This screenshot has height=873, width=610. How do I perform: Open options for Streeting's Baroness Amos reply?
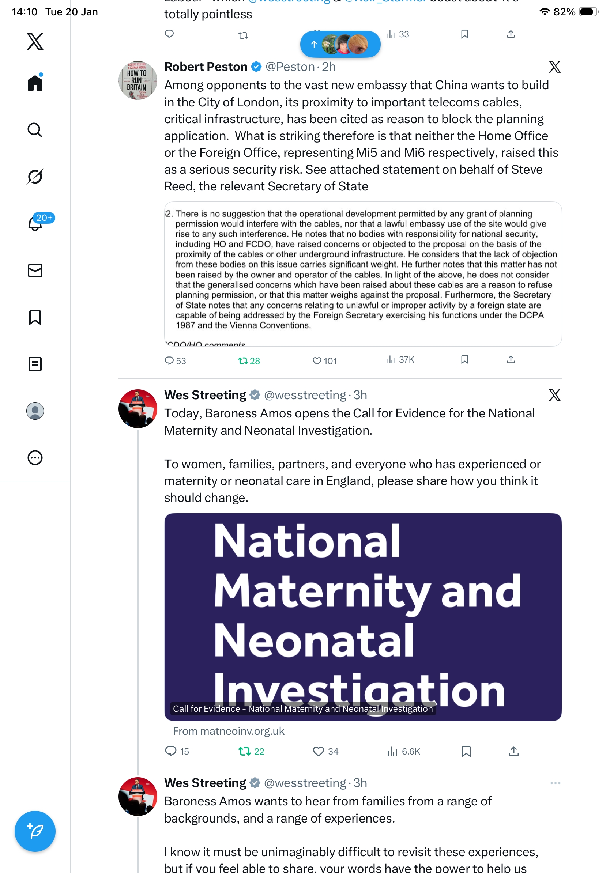(555, 783)
